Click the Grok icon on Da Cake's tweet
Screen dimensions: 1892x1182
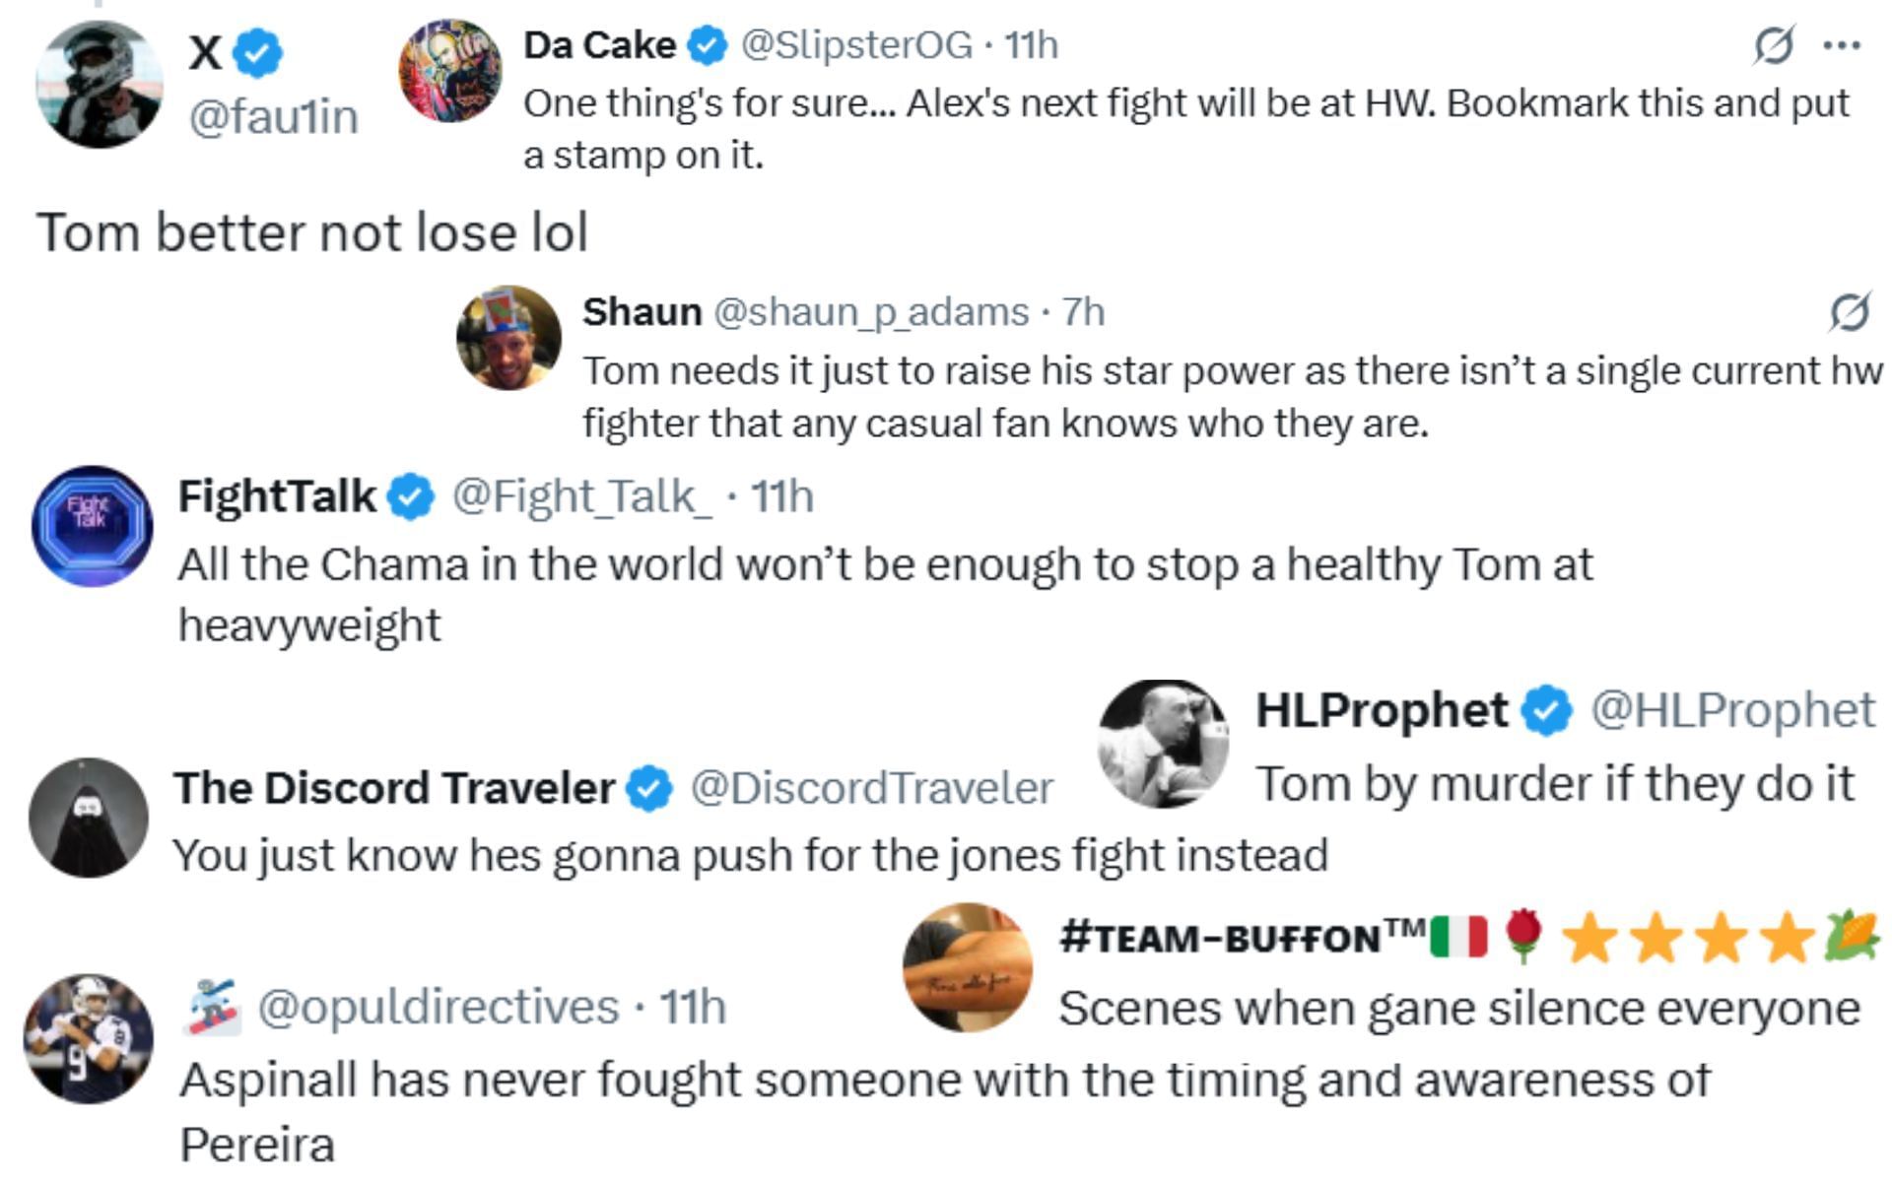1774,45
